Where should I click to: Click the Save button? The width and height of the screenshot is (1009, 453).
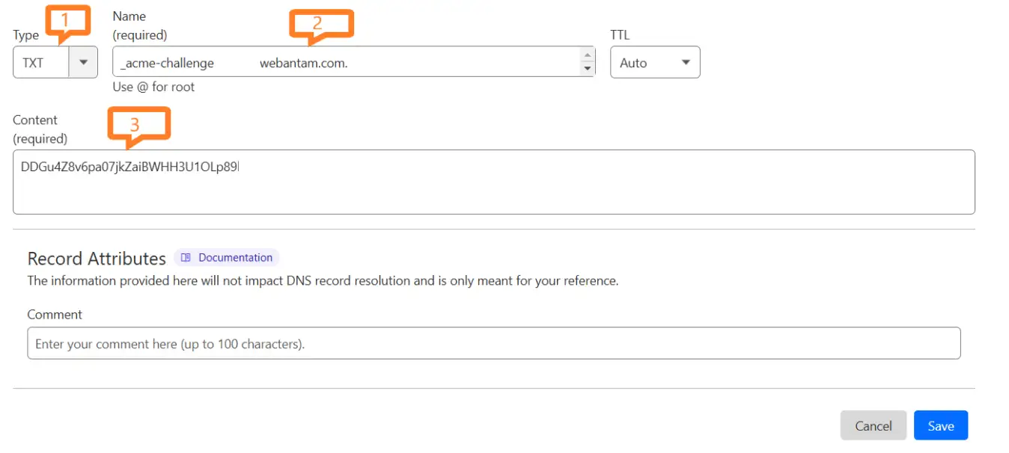(x=941, y=425)
